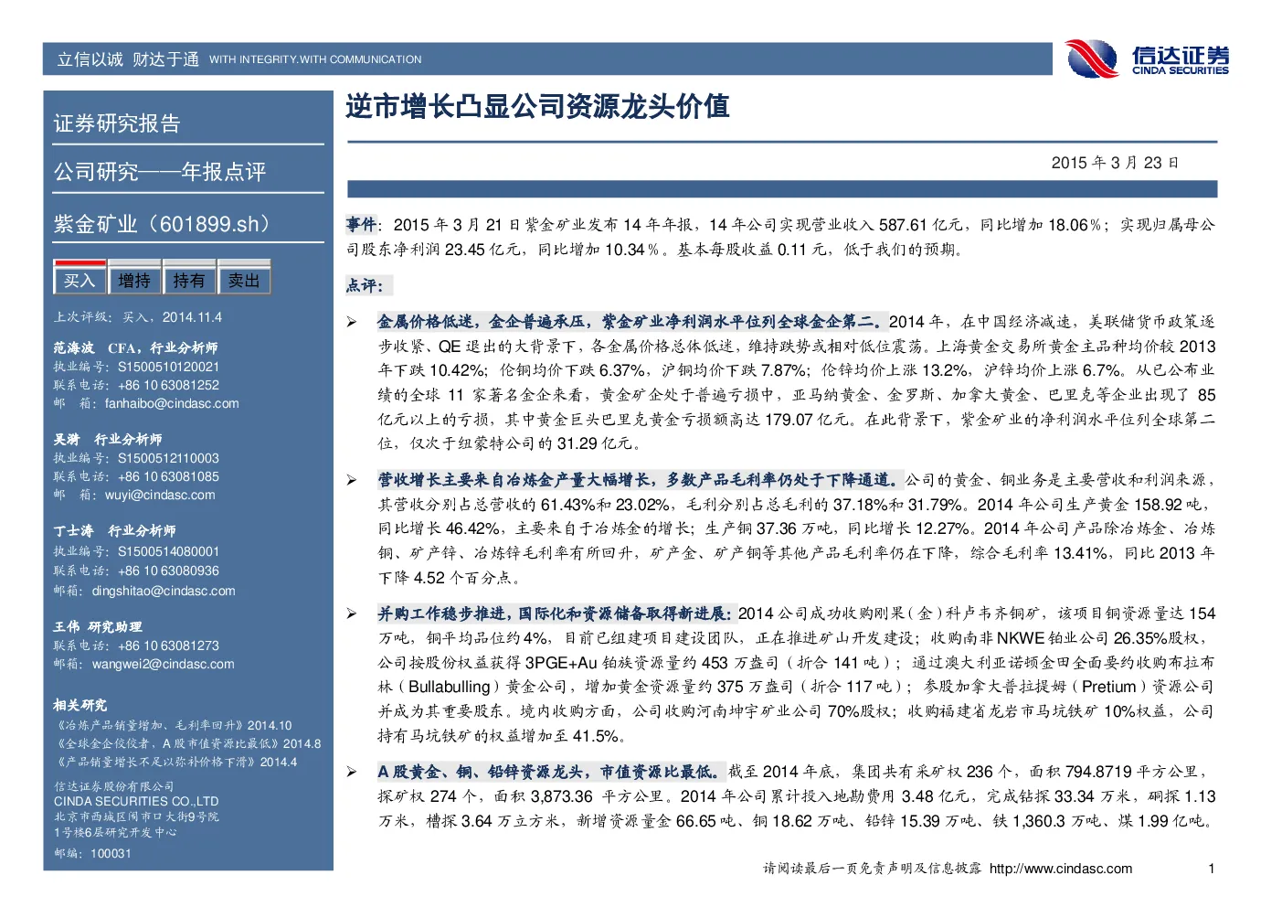Viewport: 1282px width, 907px height.
Task: Click the 上次评级：买入，2014.11.4 line
Action: 138,317
